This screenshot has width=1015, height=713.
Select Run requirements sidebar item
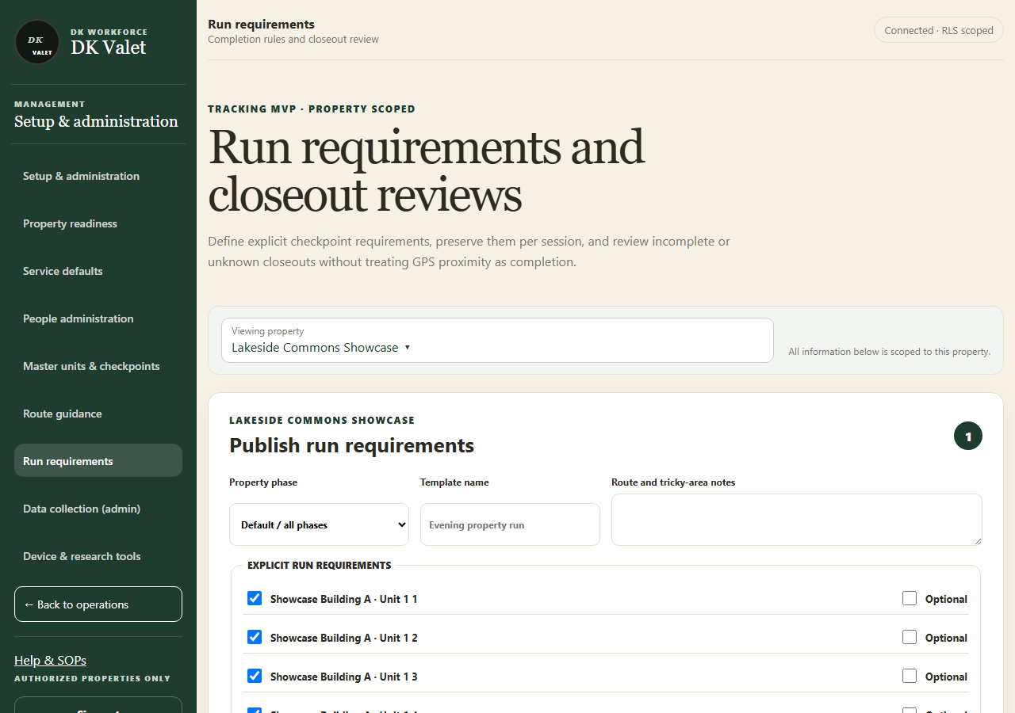click(x=98, y=461)
